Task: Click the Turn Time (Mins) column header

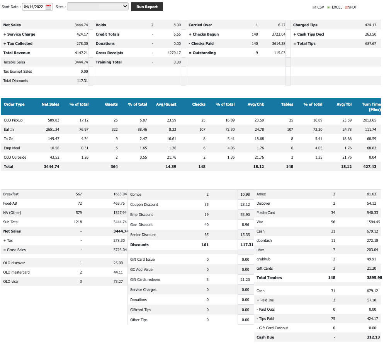Action: point(371,107)
